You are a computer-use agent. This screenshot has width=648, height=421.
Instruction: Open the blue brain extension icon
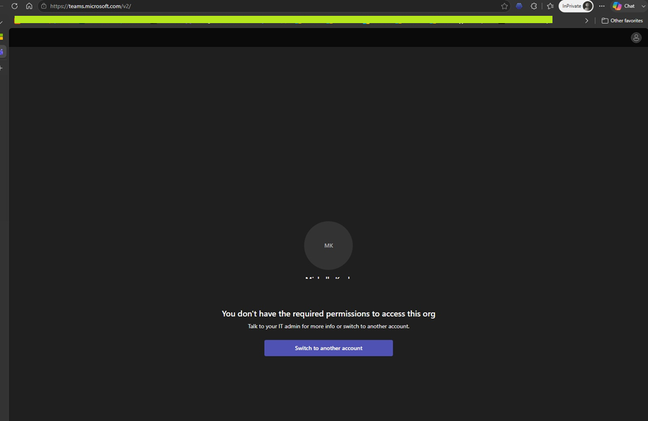(519, 6)
